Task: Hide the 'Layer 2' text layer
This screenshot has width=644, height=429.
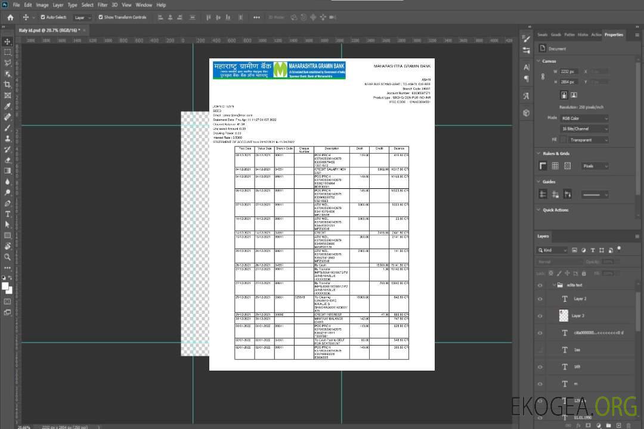Action: [540, 299]
